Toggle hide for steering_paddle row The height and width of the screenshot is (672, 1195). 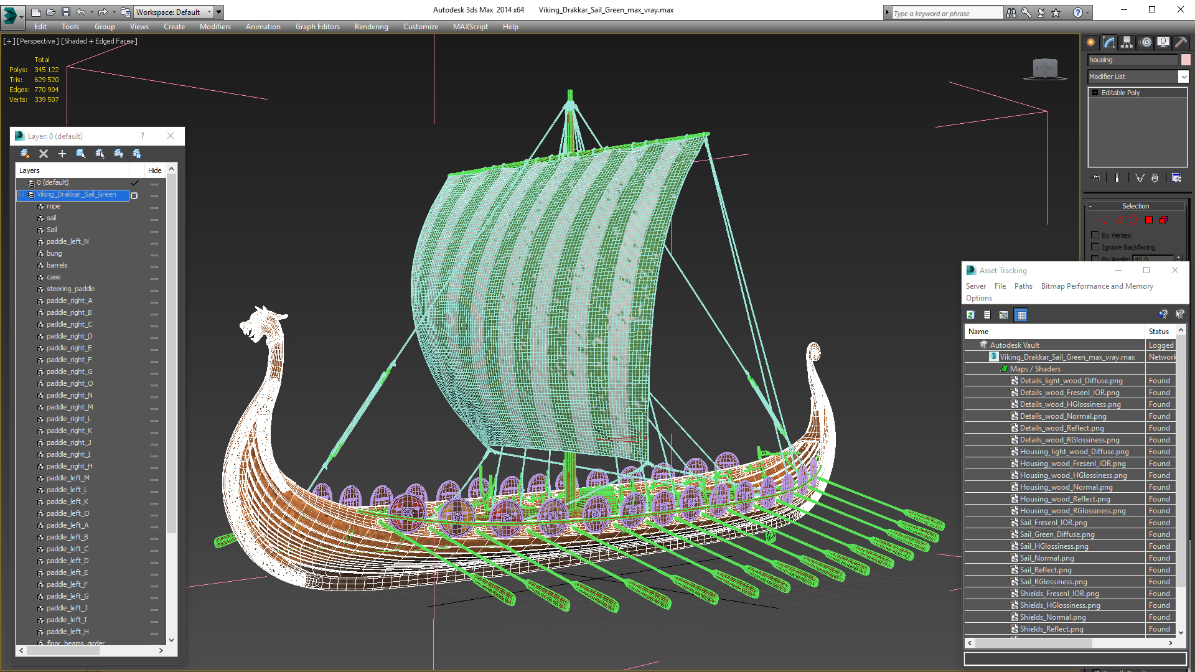pyautogui.click(x=154, y=290)
